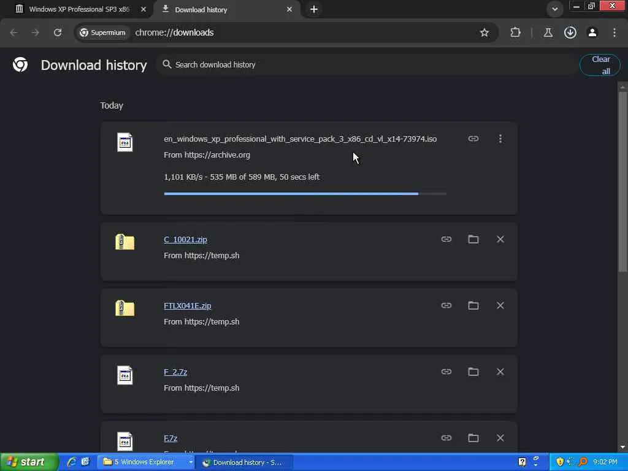Click the magnifier icon in system tray
The height and width of the screenshot is (471, 628).
click(x=583, y=462)
